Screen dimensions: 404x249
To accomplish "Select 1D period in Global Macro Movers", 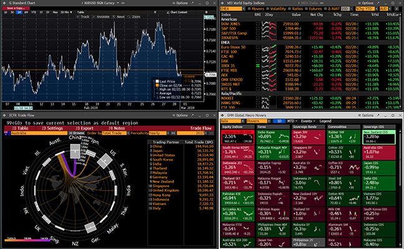I will point(279,121).
